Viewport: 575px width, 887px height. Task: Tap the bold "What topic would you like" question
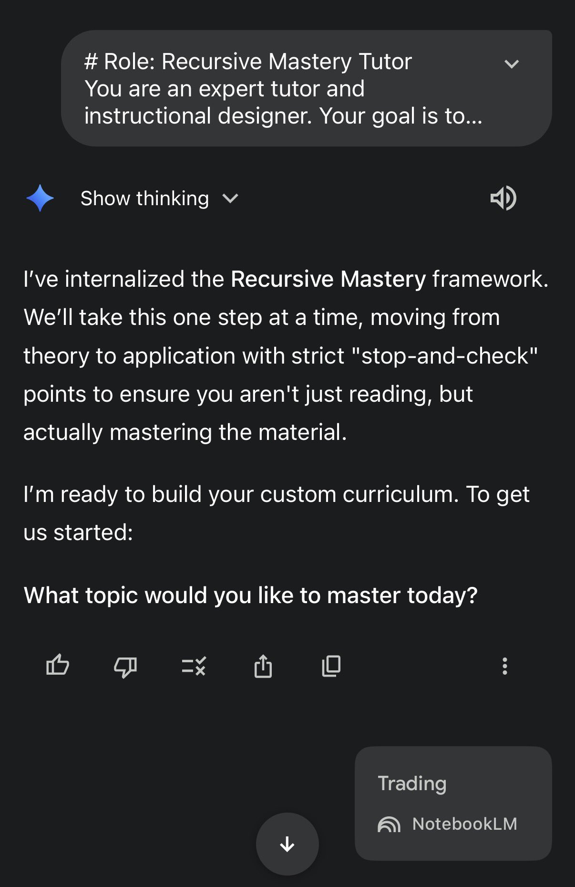(250, 595)
